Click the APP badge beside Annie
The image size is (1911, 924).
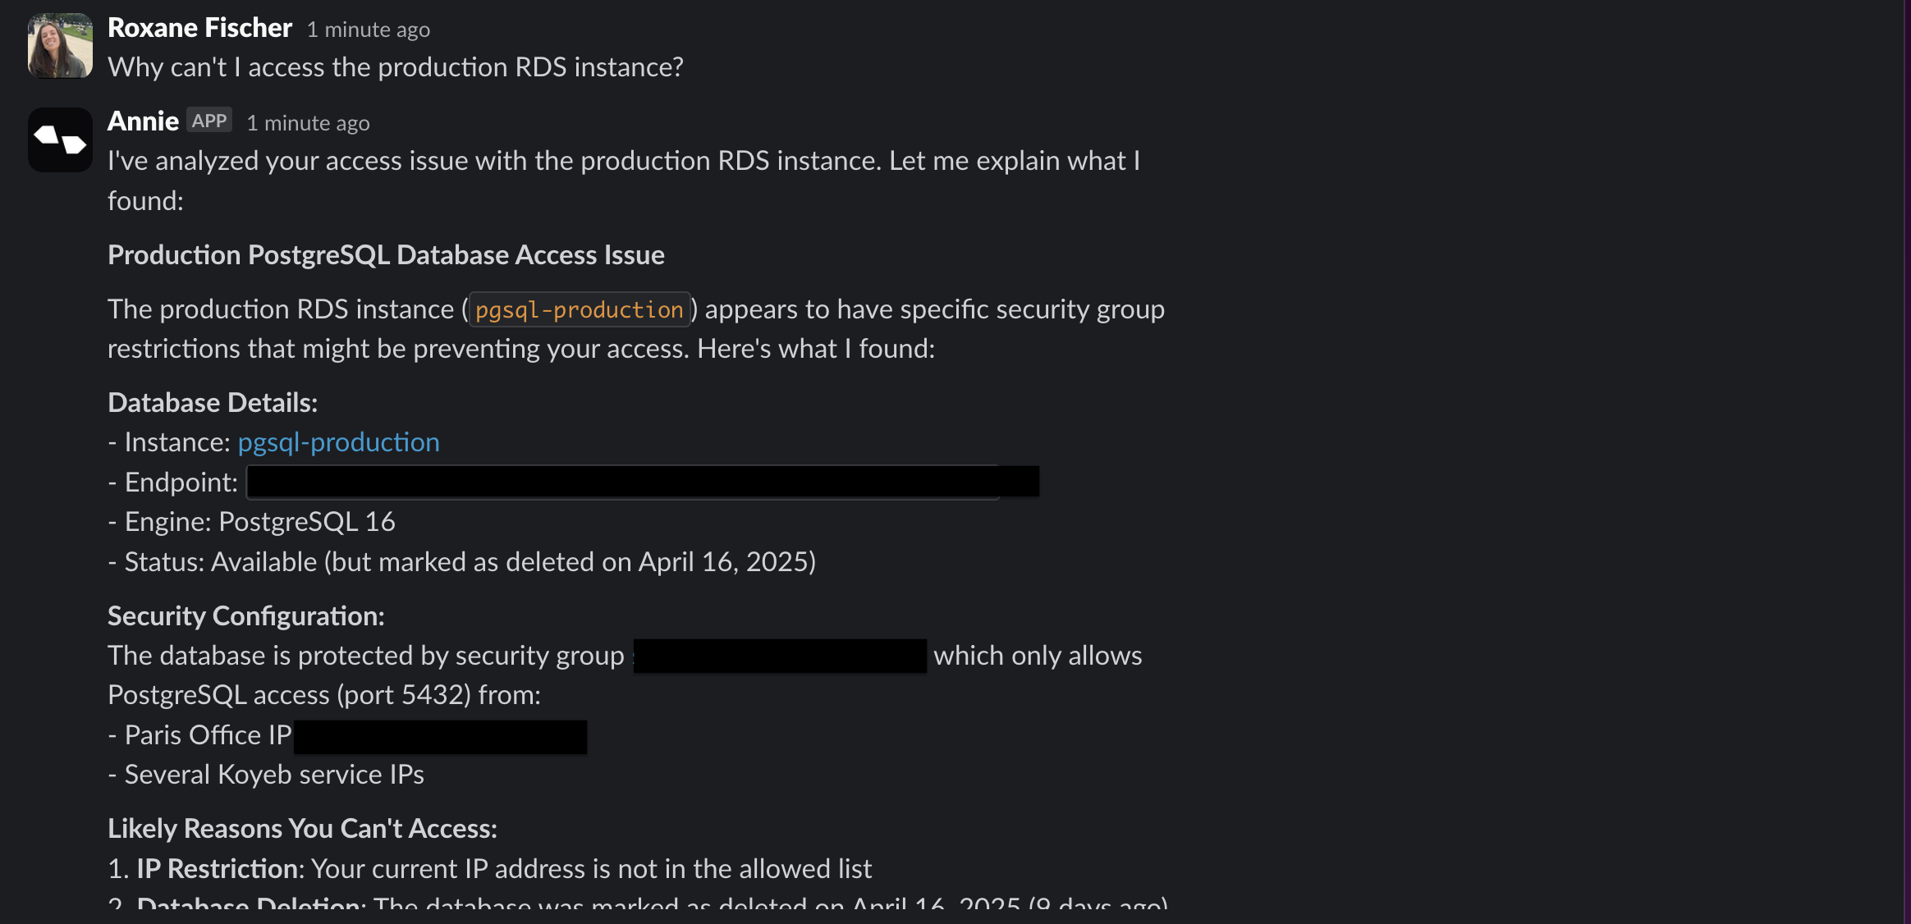click(209, 121)
